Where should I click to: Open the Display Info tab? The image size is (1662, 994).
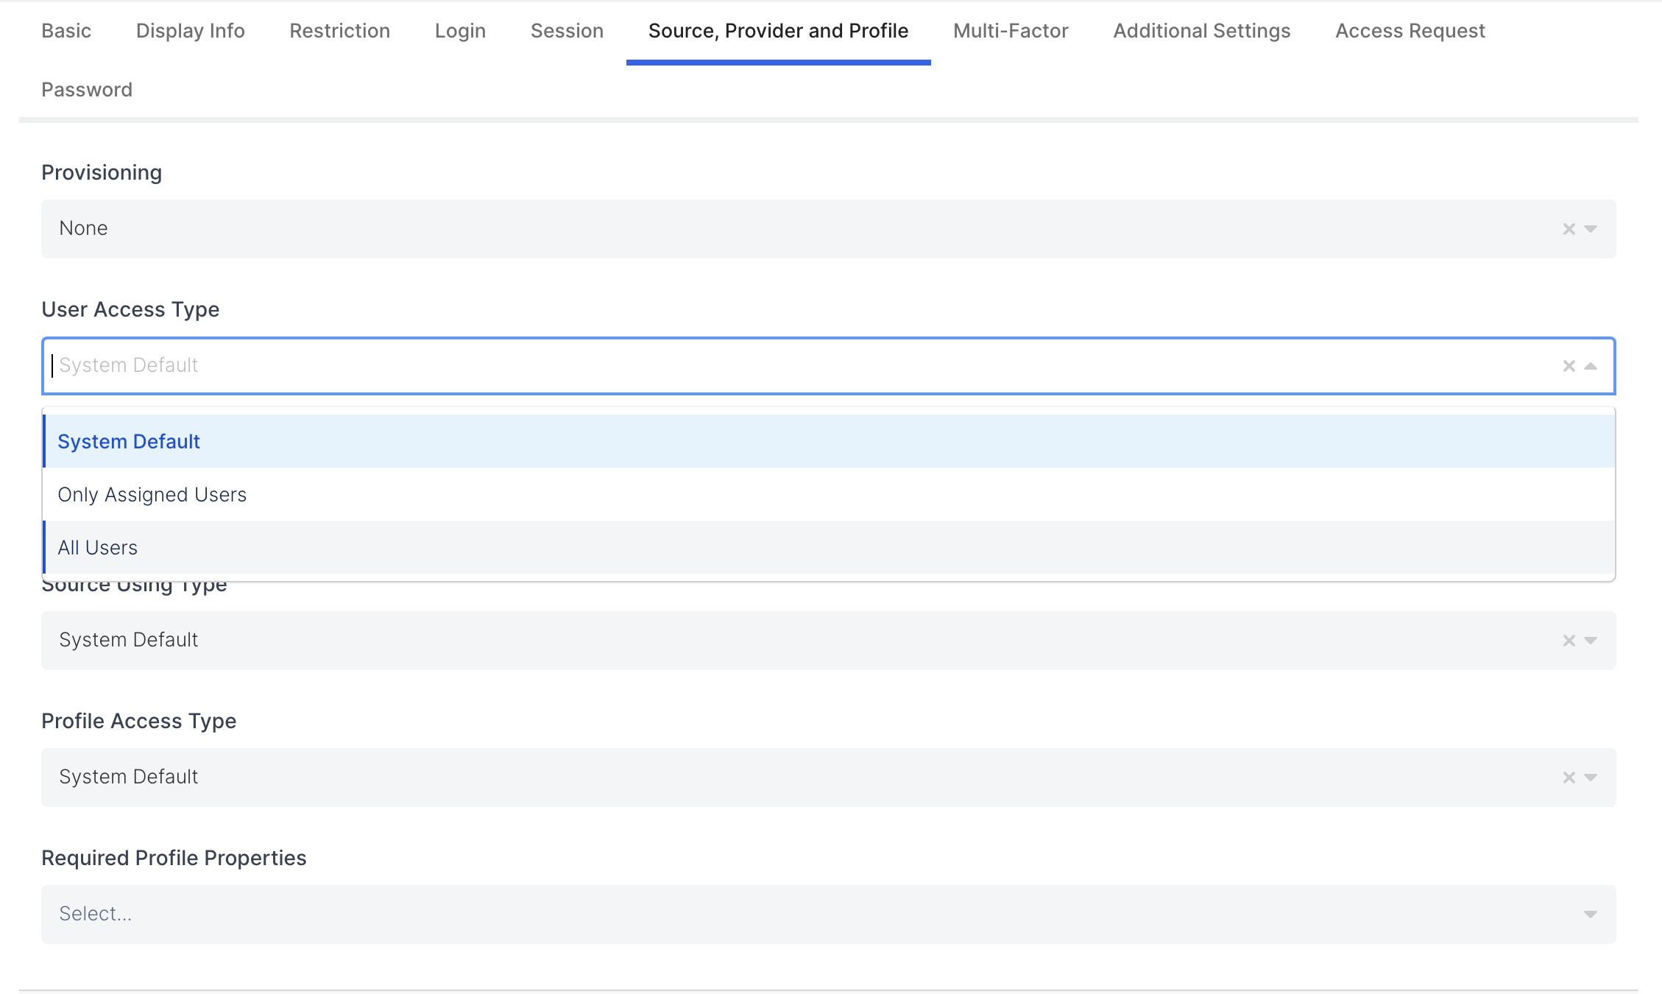pos(190,31)
